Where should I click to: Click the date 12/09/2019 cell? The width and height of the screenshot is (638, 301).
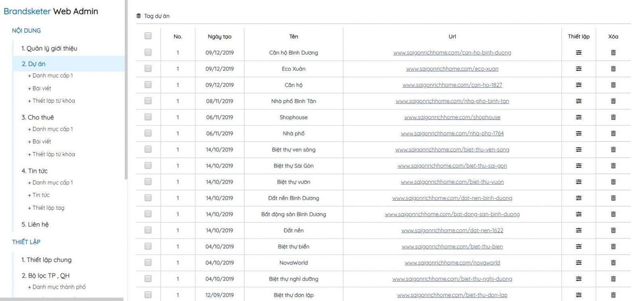pos(220,295)
